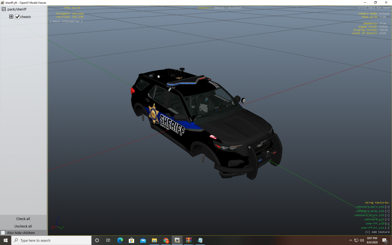Click the XYZ axis gizmo
392x245 pixels.
58,223
